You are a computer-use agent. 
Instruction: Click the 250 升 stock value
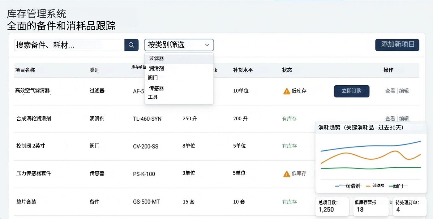click(x=190, y=118)
